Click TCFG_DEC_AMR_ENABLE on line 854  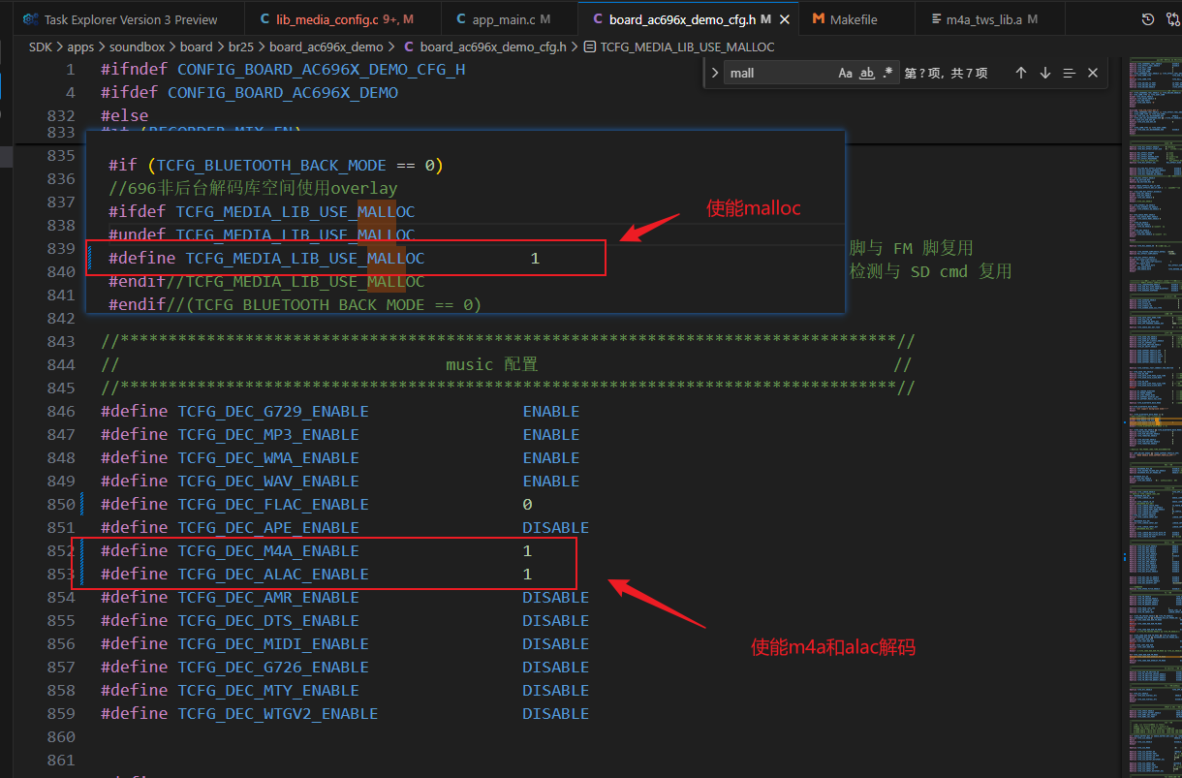tap(268, 597)
